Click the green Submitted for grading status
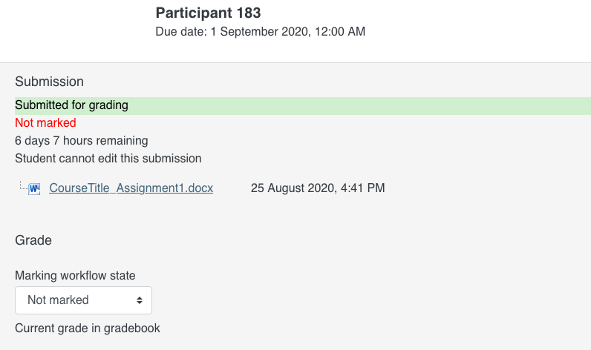 tap(71, 105)
